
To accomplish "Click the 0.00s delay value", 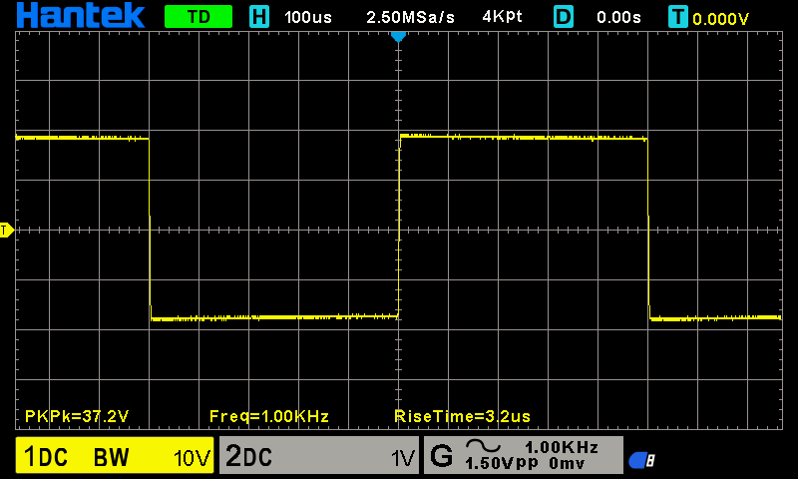I will point(618,17).
